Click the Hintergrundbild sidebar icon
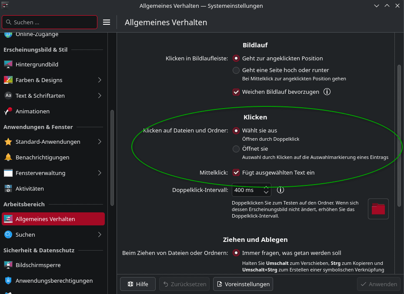Screen dimensions: 404x294 8,64
